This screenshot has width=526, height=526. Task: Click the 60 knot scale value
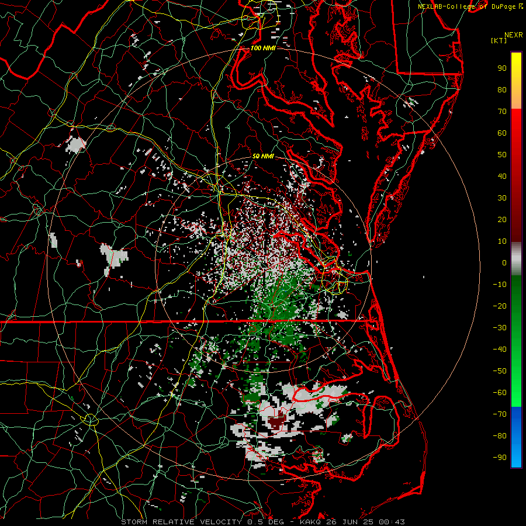click(502, 133)
